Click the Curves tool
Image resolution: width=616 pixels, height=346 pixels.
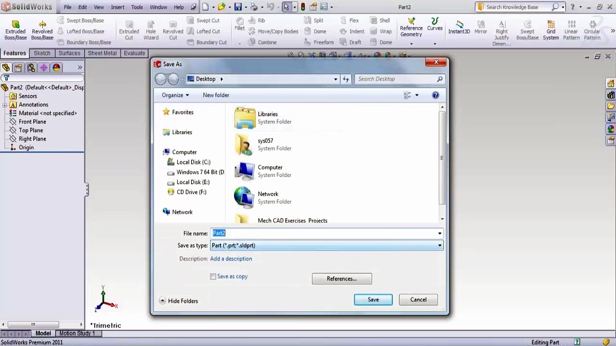click(435, 25)
